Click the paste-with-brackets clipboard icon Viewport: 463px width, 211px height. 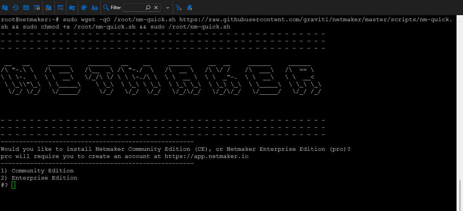click(49, 8)
